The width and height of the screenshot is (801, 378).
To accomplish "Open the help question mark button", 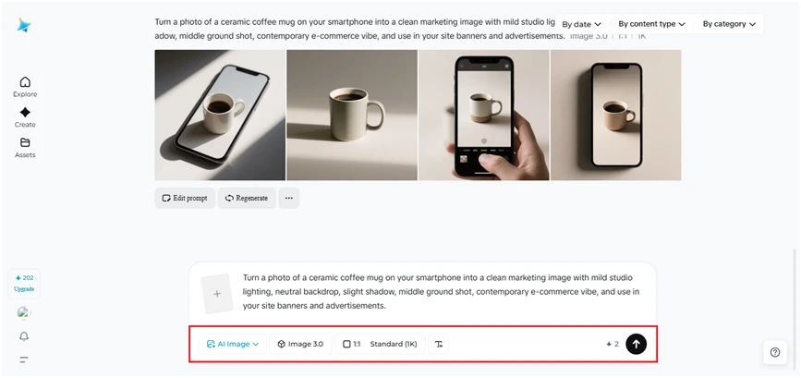I will click(x=775, y=352).
